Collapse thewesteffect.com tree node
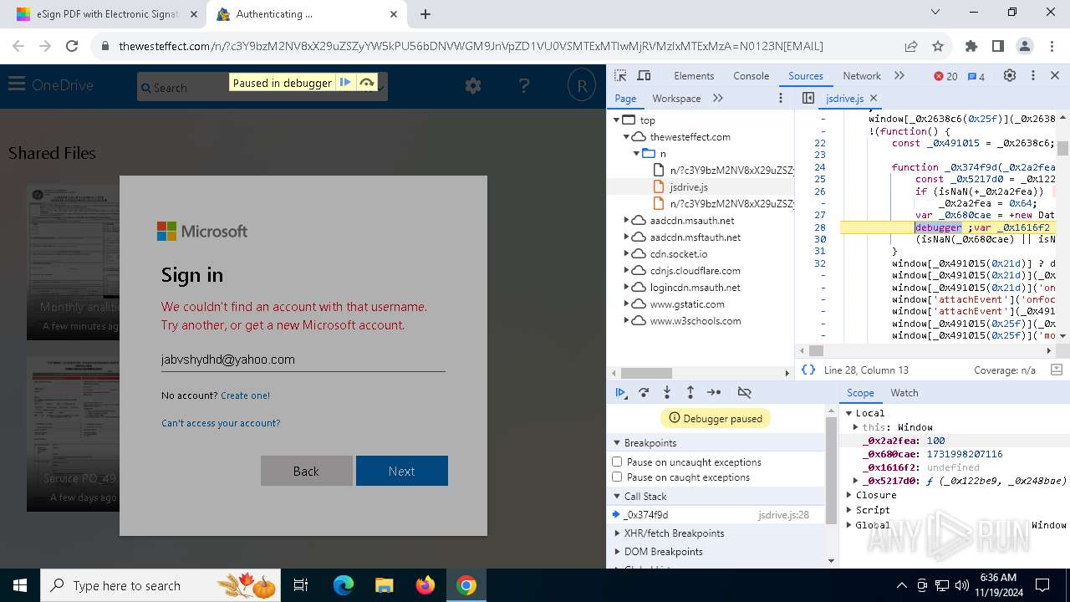This screenshot has height=602, width=1070. 626,136
